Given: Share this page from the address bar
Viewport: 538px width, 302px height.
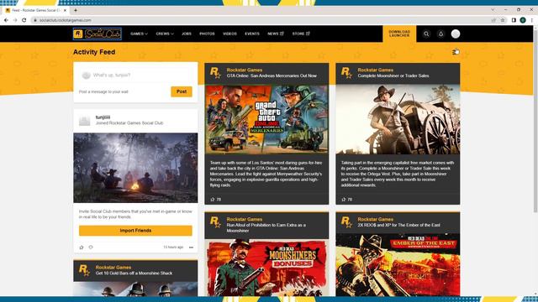Looking at the screenshot, I should click(x=493, y=20).
